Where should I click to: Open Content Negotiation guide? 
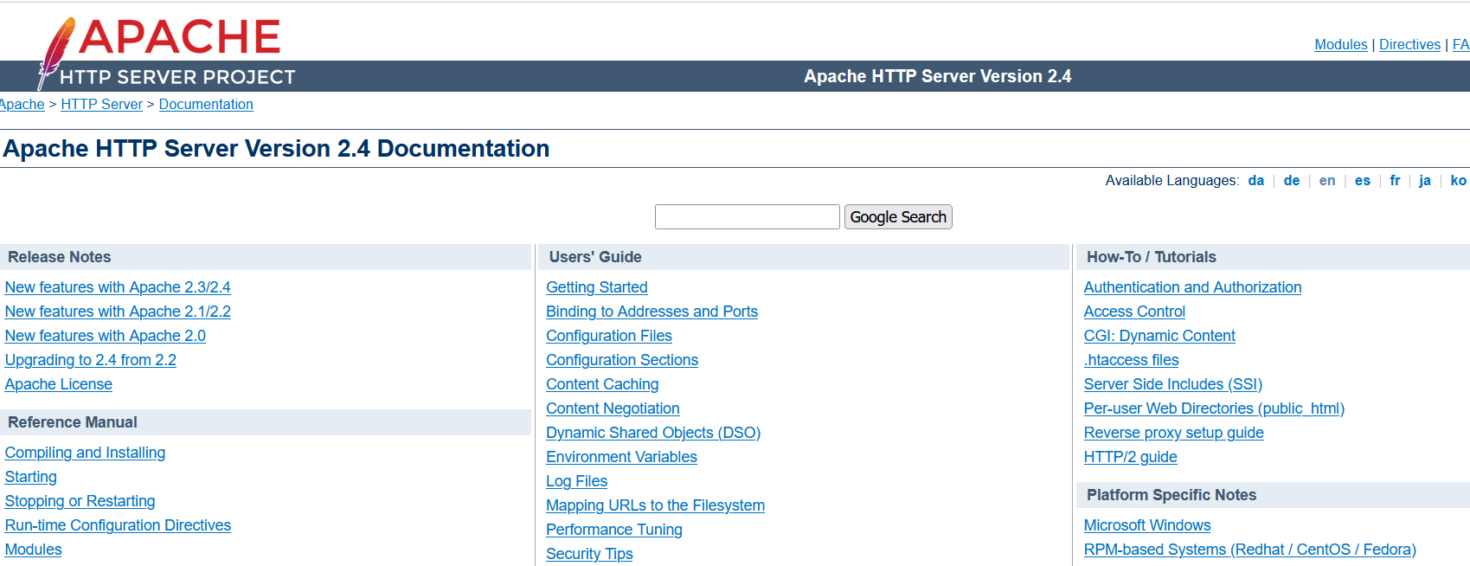pyautogui.click(x=613, y=408)
